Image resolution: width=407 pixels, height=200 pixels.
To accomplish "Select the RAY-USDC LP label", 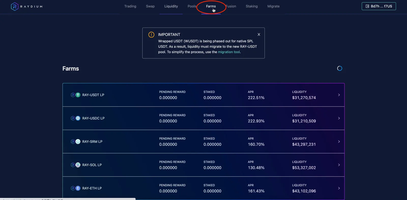I will coord(93,118).
